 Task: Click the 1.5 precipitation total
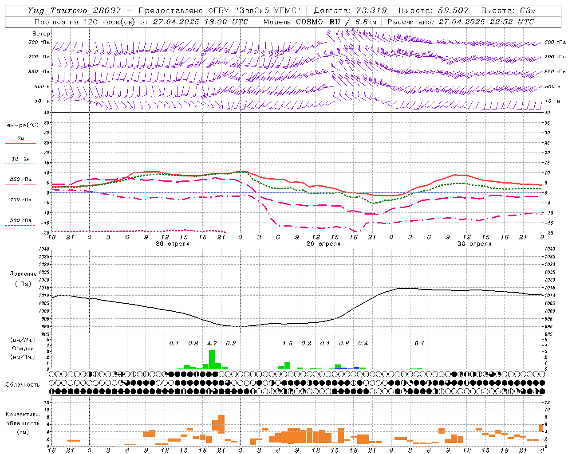288,343
